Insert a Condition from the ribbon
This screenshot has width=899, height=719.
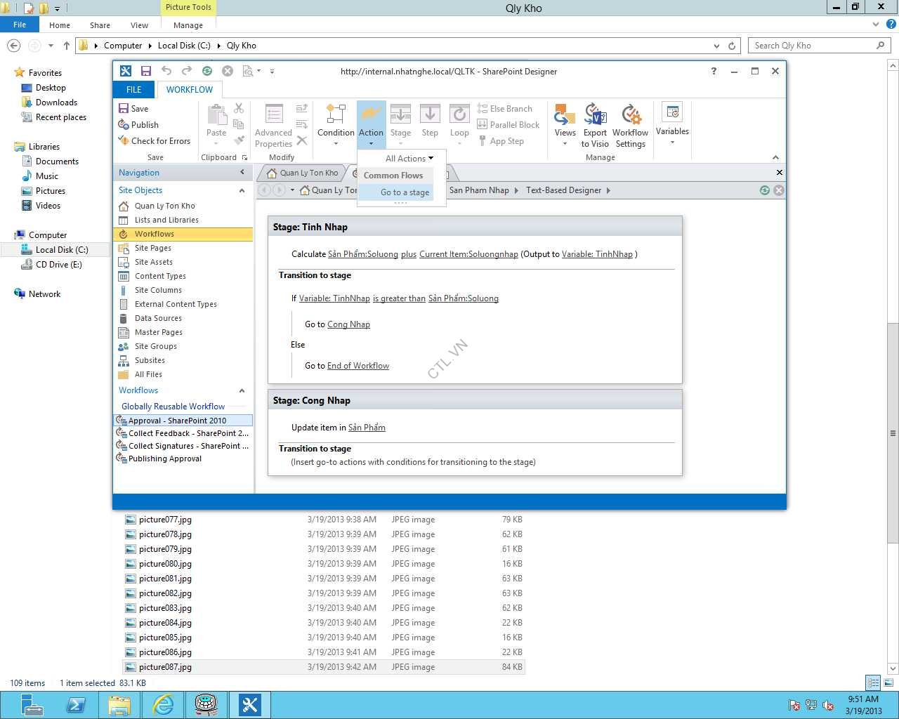pos(336,121)
